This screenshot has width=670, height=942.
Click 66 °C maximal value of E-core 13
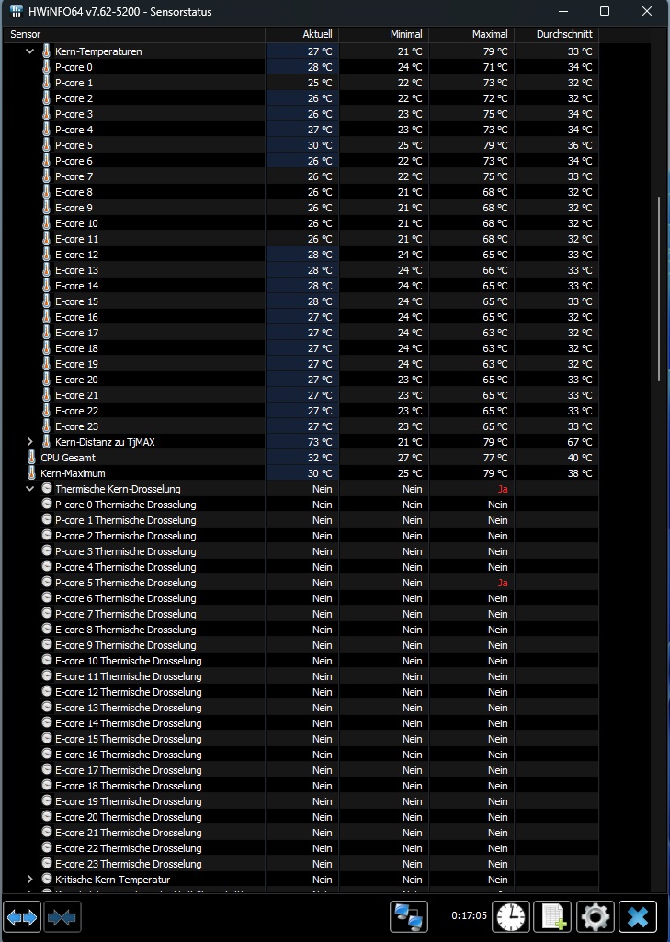[x=495, y=270]
